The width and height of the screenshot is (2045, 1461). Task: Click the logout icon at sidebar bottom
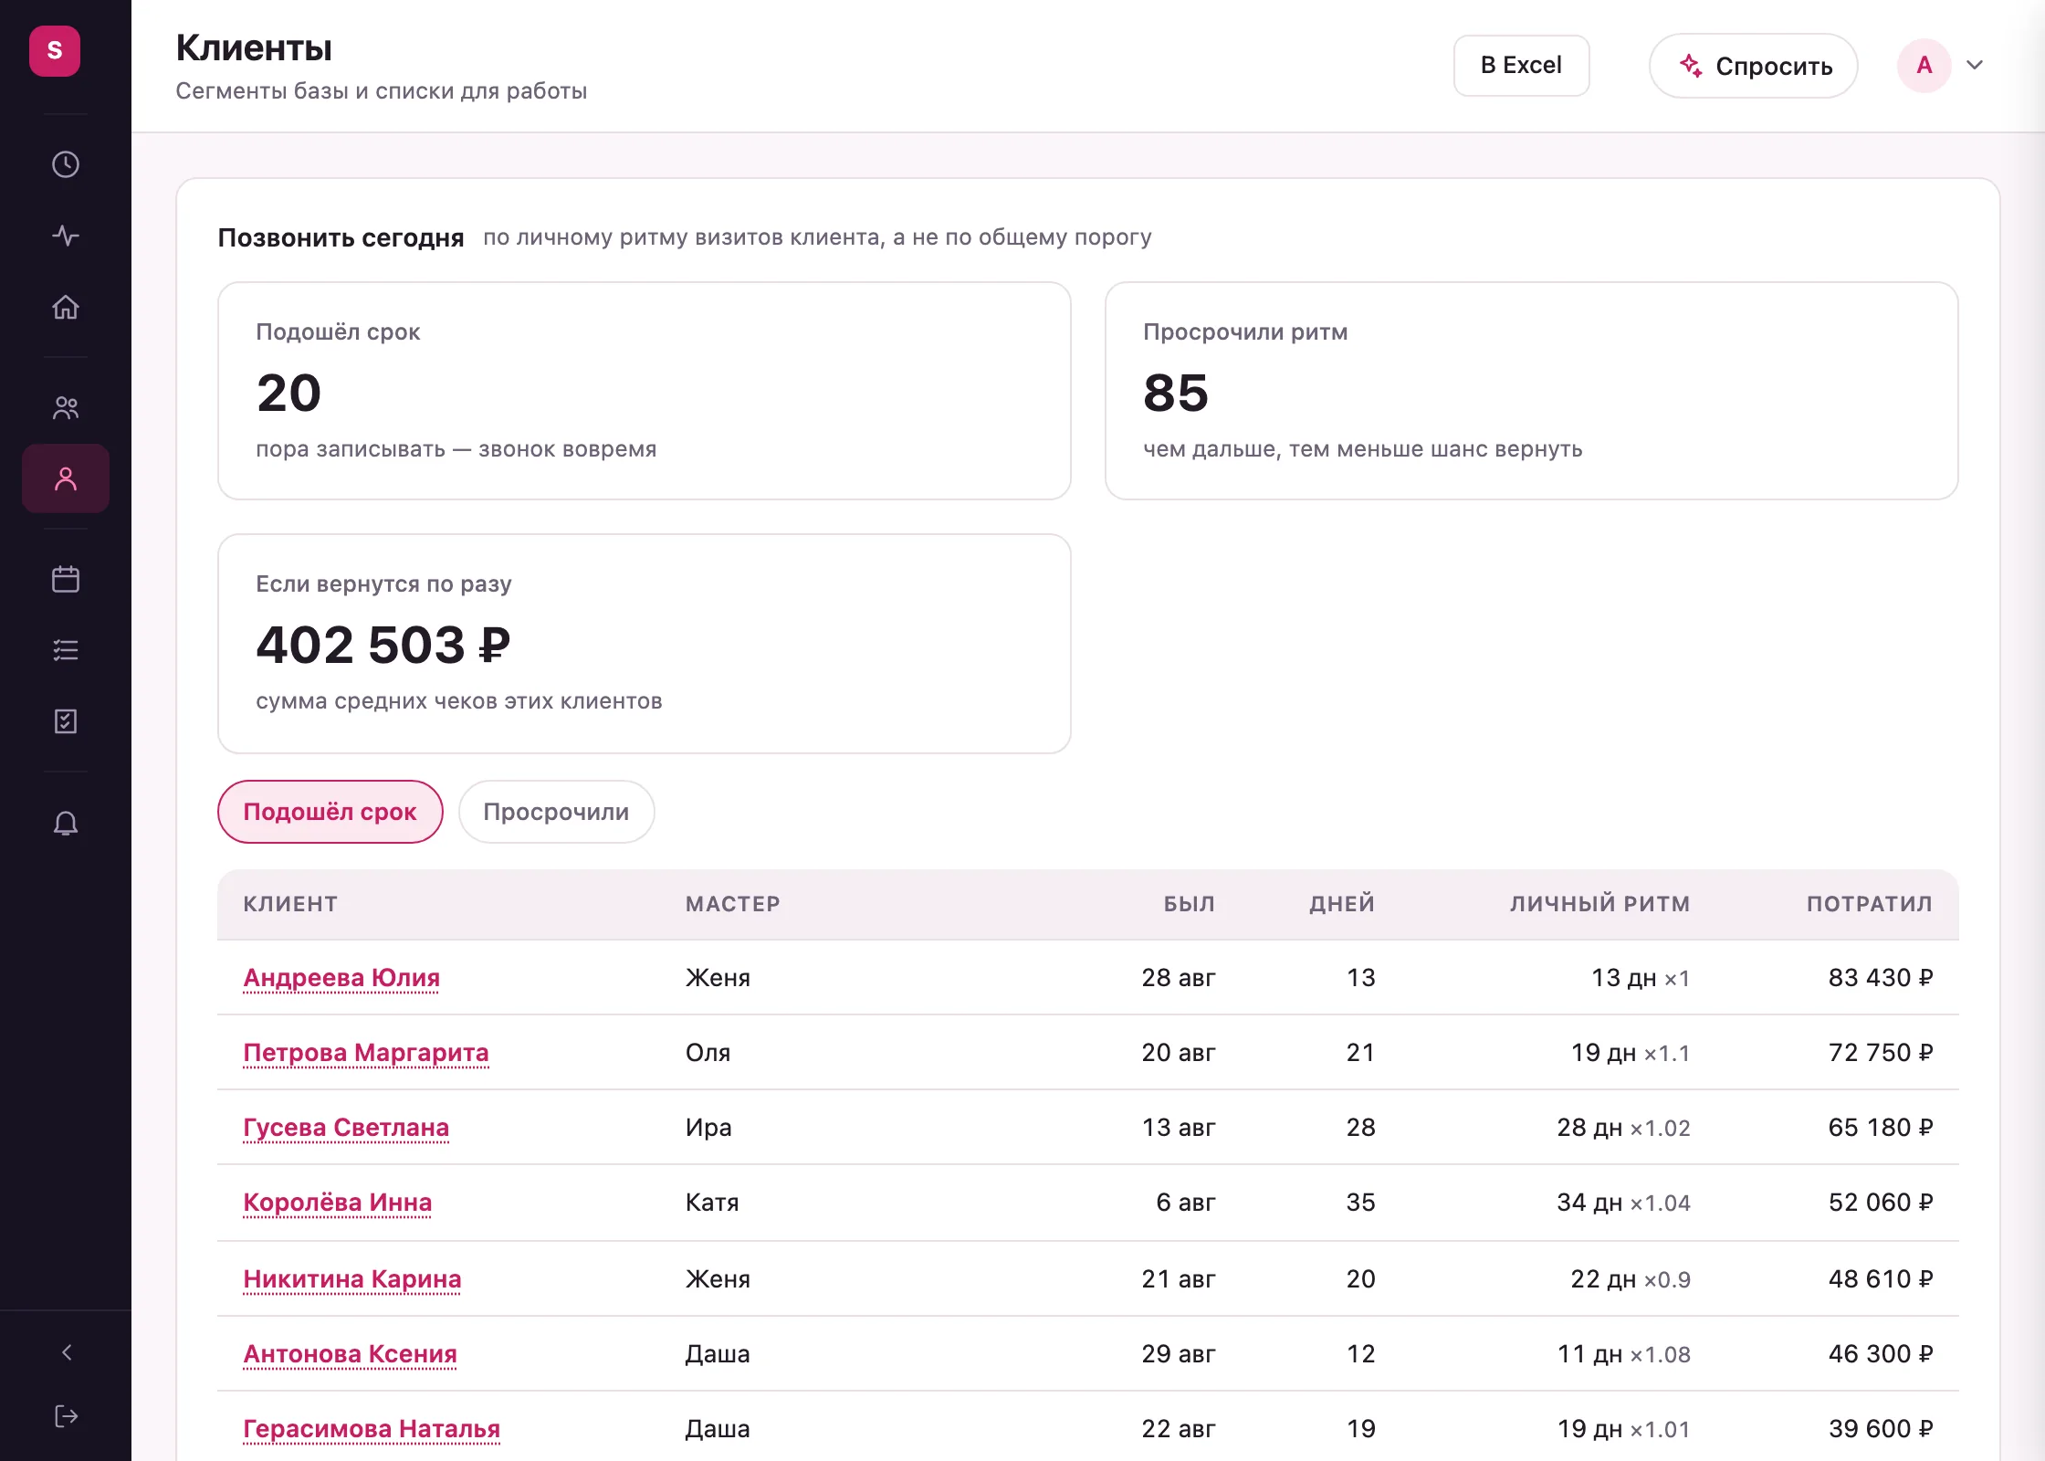point(66,1416)
